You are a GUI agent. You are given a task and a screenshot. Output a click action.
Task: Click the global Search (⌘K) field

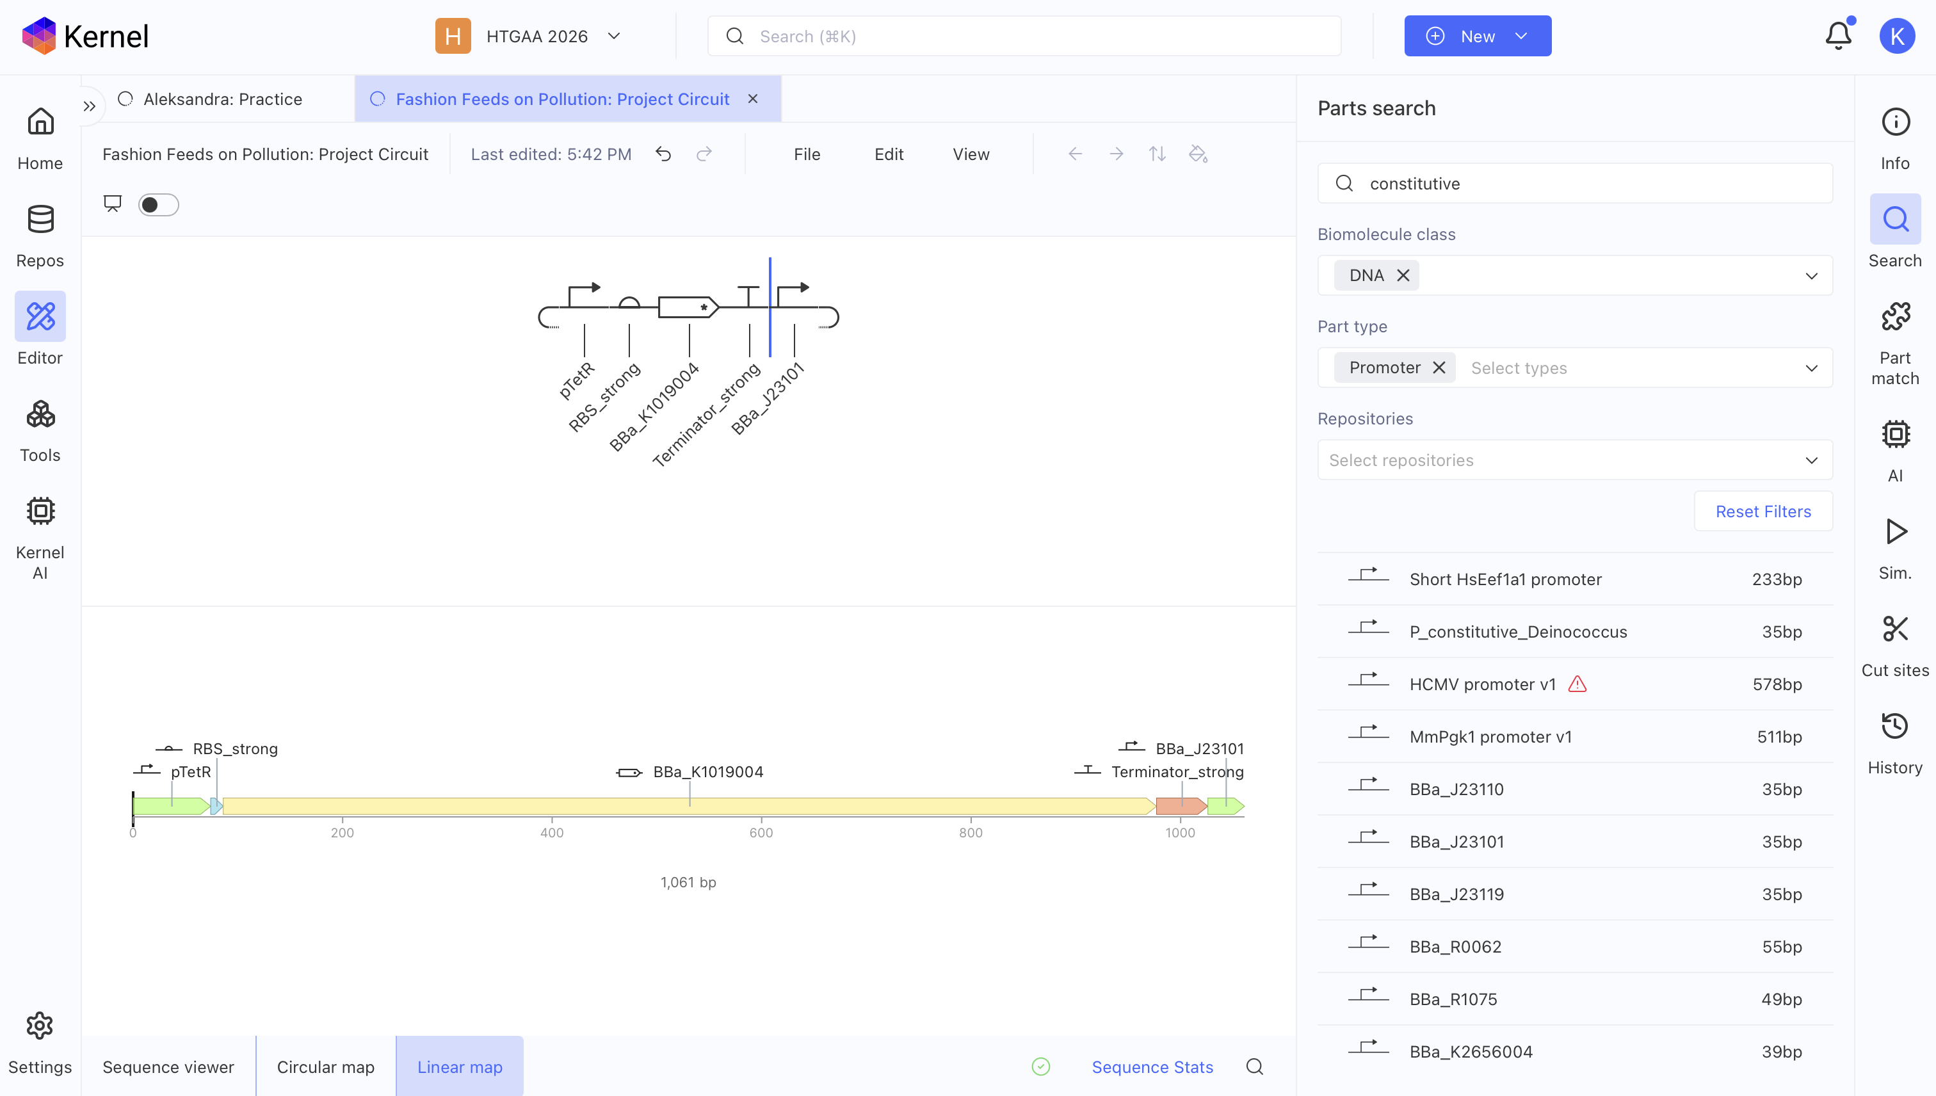(x=1024, y=36)
